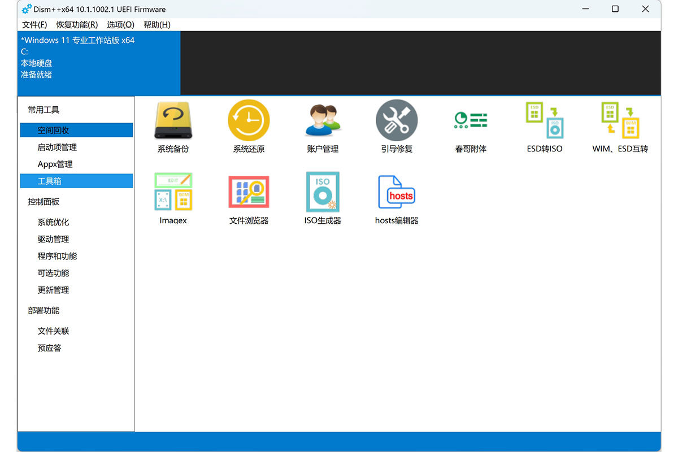Image resolution: width=678 pixels, height=452 pixels.
Task: Go to 启动项管理 startup management
Action: [x=57, y=147]
